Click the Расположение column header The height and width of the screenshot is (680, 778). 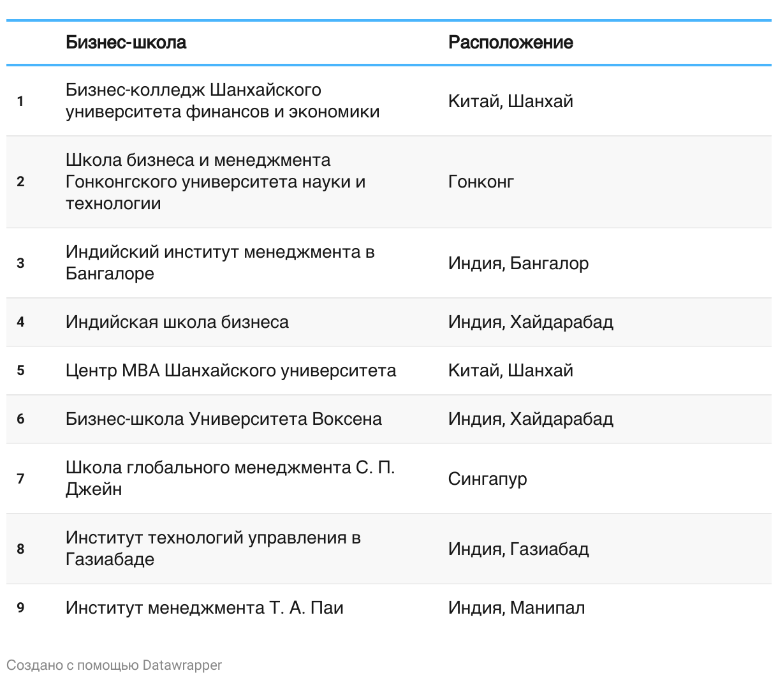pos(510,43)
